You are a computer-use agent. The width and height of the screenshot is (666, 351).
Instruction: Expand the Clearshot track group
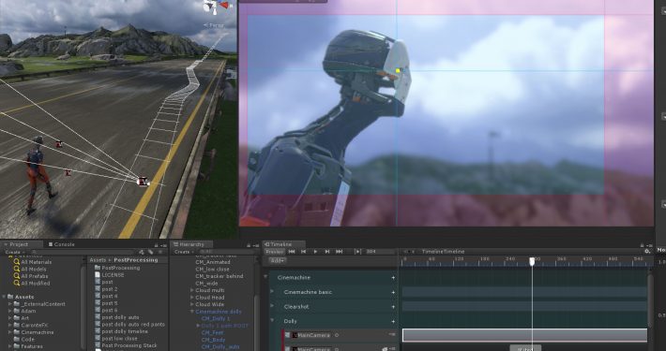(x=272, y=306)
